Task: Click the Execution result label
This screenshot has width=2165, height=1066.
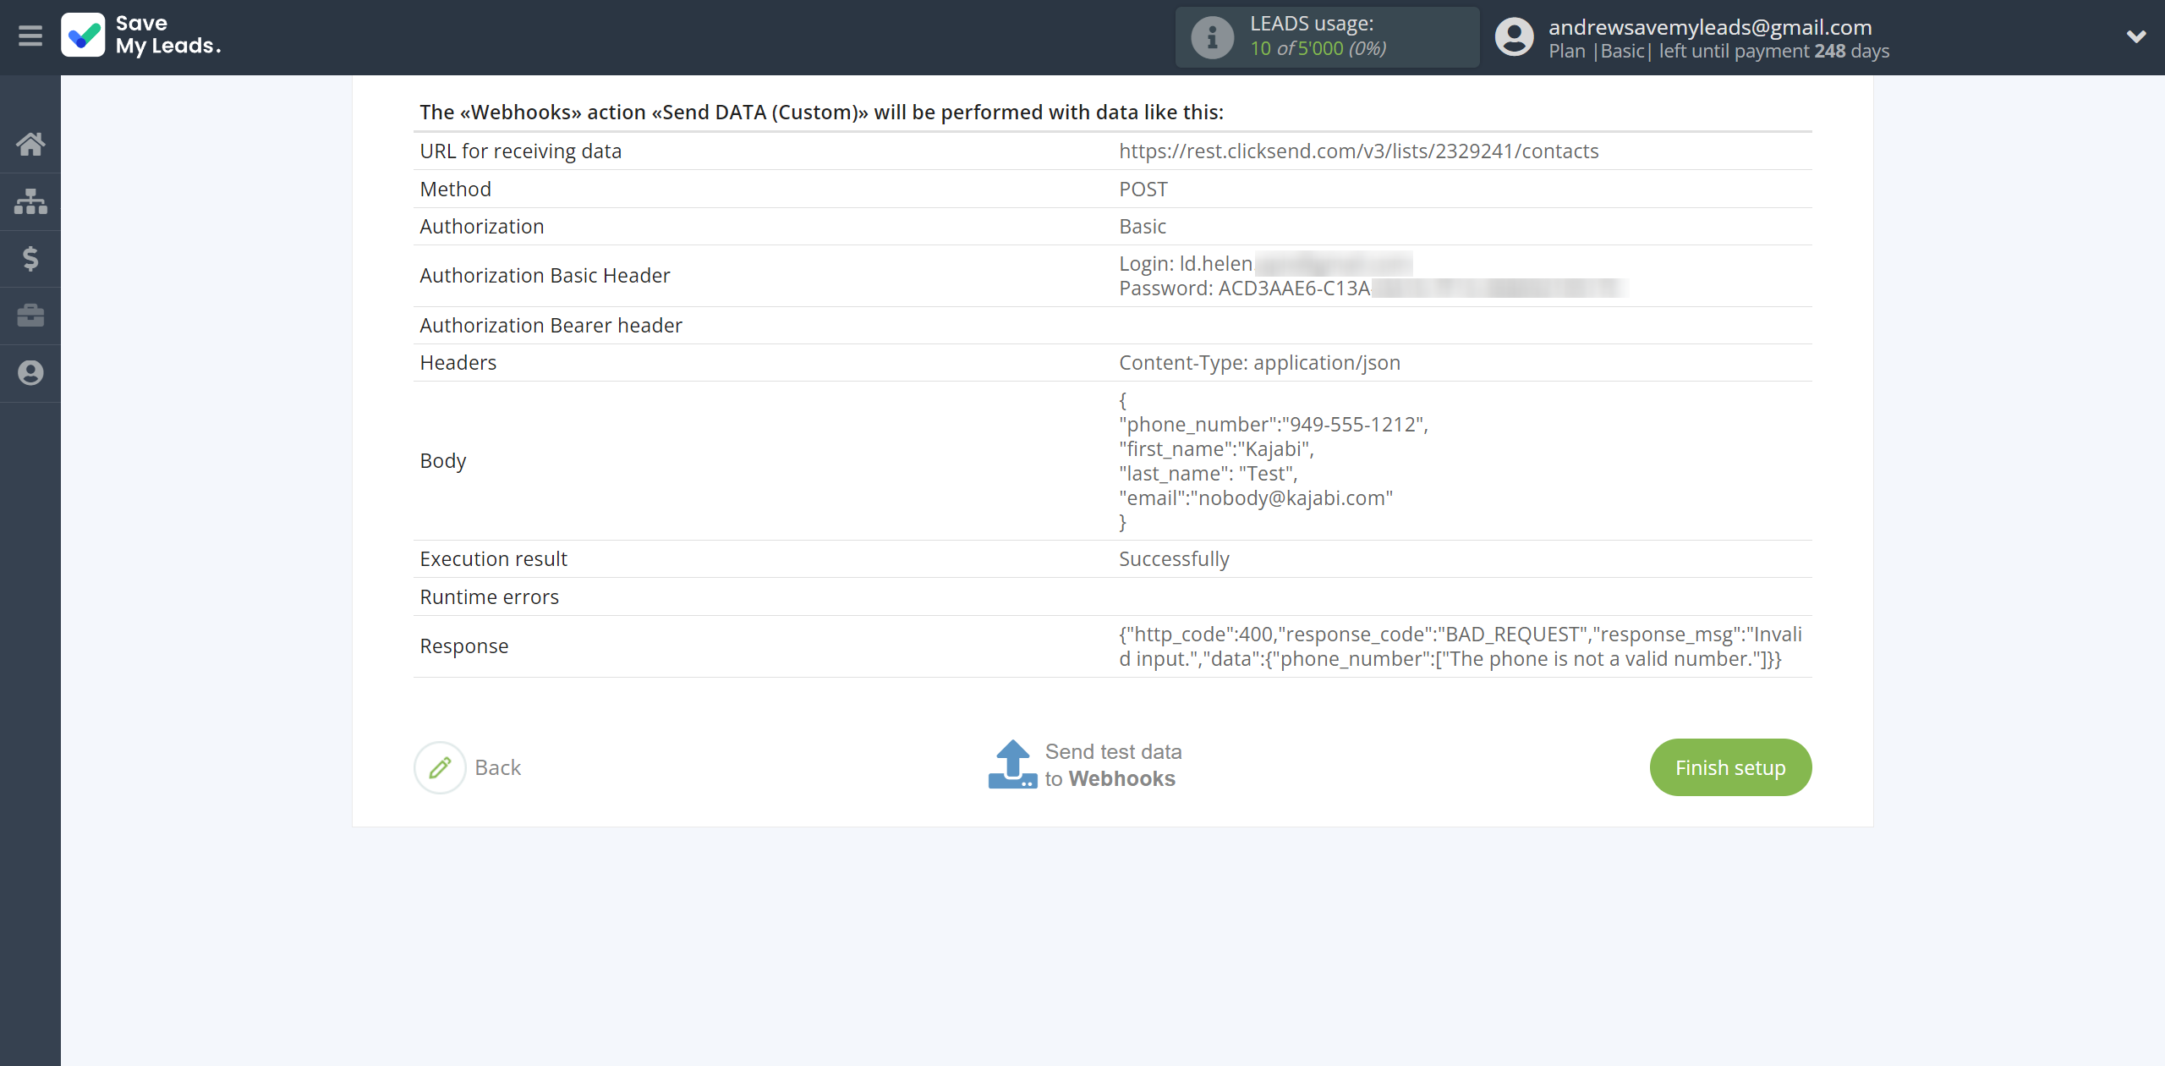Action: point(493,558)
